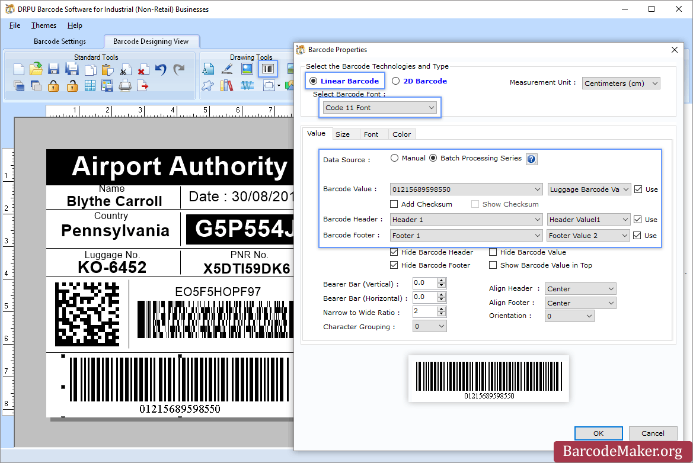Expand the Barcode Value dropdown 01215689598550

pos(467,189)
